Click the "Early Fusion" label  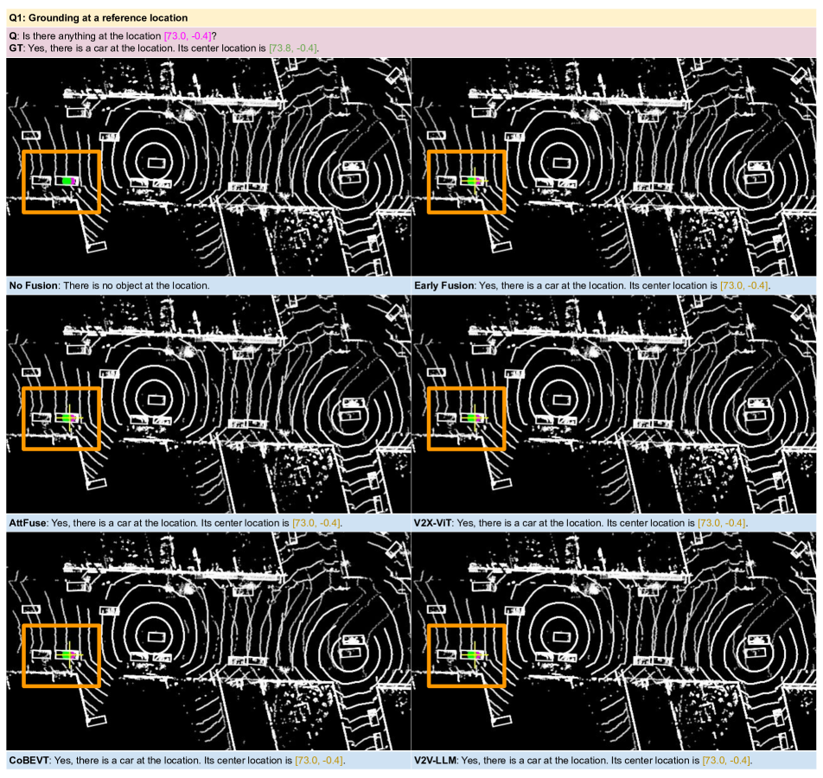tap(443, 285)
